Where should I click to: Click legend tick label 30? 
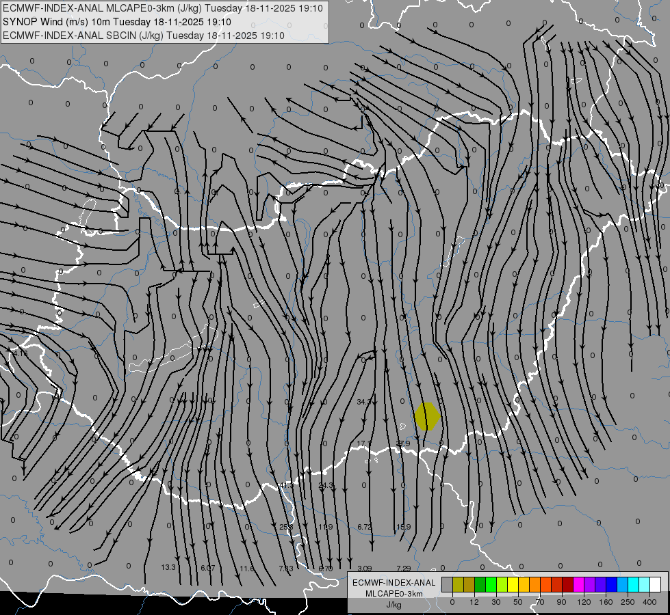[496, 602]
